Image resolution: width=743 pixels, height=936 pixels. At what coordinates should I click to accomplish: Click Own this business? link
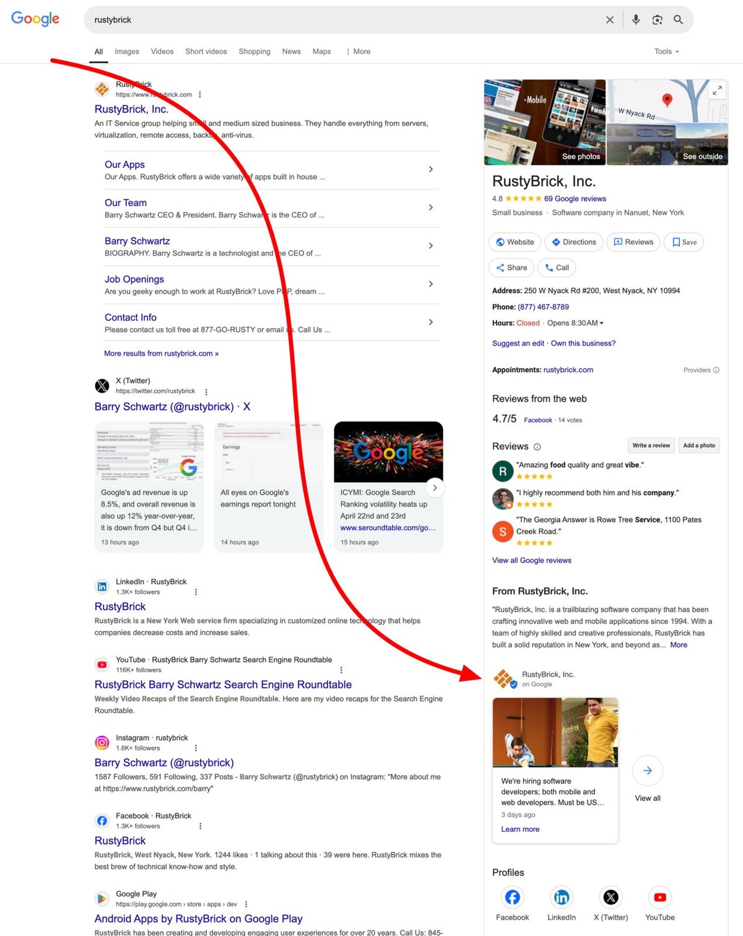pos(583,343)
